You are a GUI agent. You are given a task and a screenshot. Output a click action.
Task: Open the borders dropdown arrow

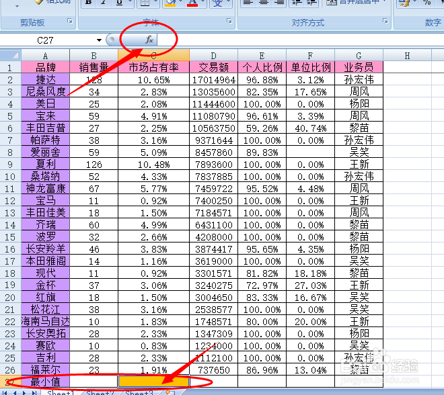[155, 2]
